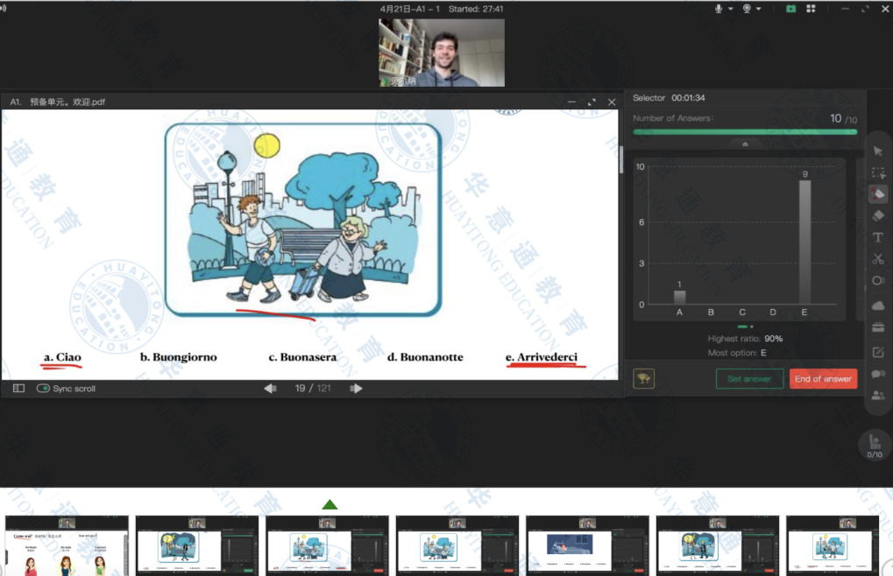Expand the PDF viewer to fullscreen
Viewport: 893px width, 576px height.
592,102
